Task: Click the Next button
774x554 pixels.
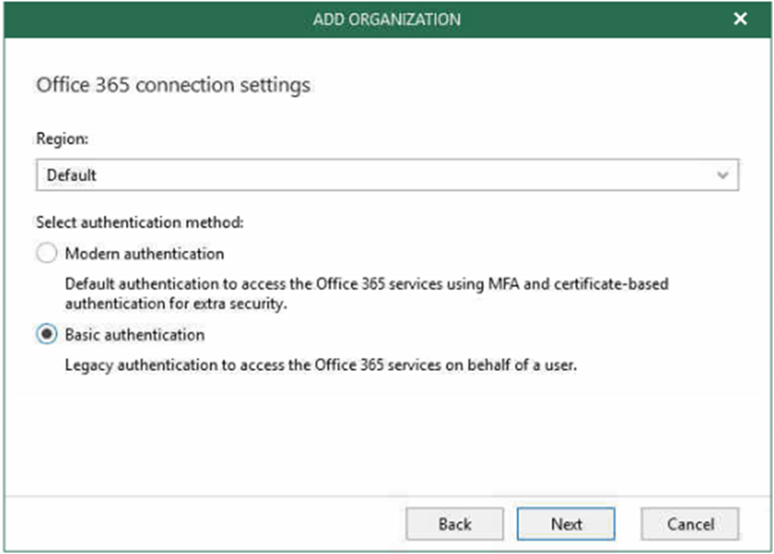Action: tap(566, 524)
